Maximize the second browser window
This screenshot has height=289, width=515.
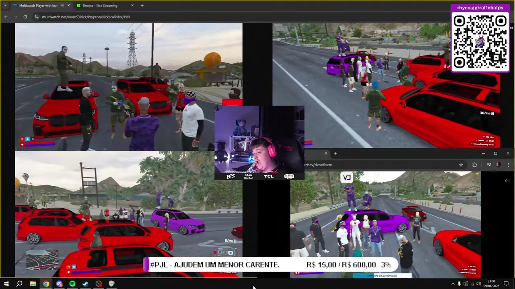click(495, 153)
